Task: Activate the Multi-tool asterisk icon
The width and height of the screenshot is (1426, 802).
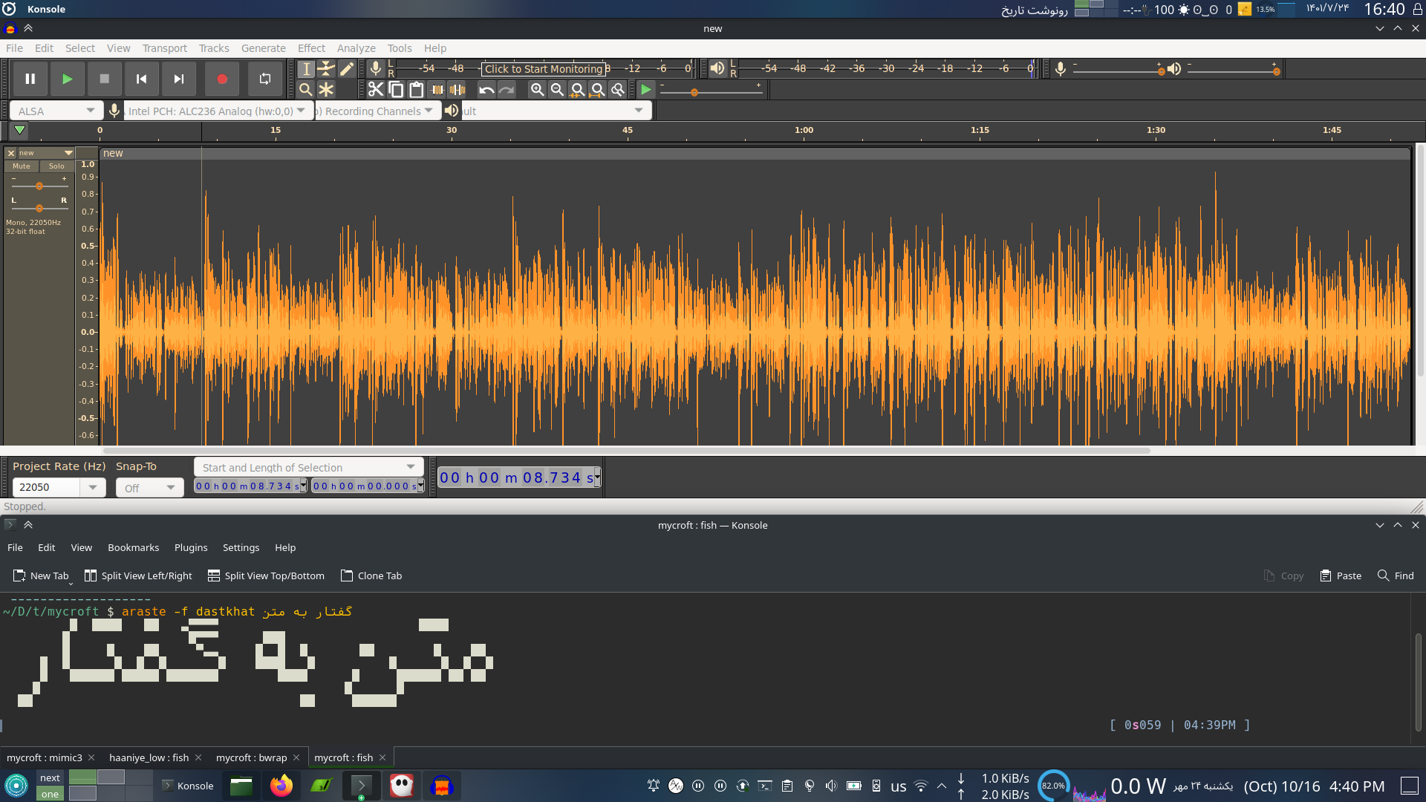Action: tap(326, 90)
